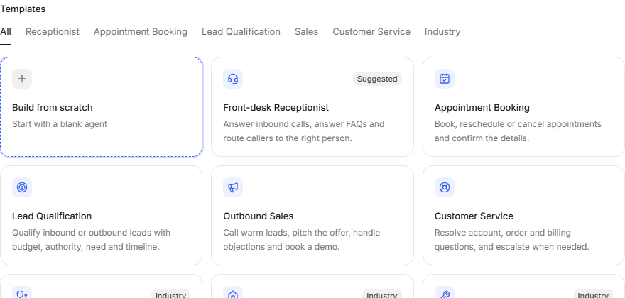
Task: Click the megaphone icon on Outbound Sales card
Action: coord(233,187)
